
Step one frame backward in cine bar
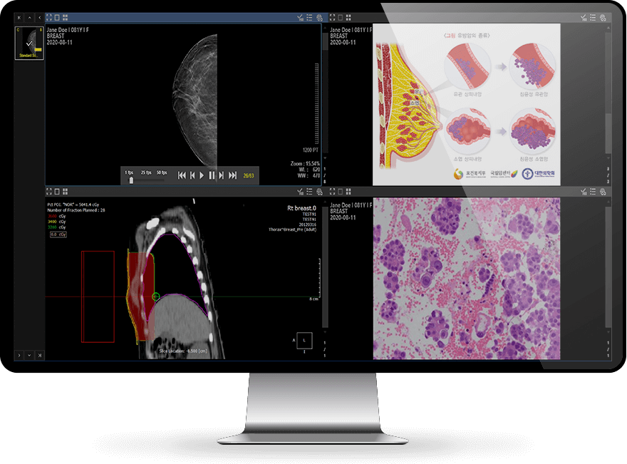(x=192, y=175)
